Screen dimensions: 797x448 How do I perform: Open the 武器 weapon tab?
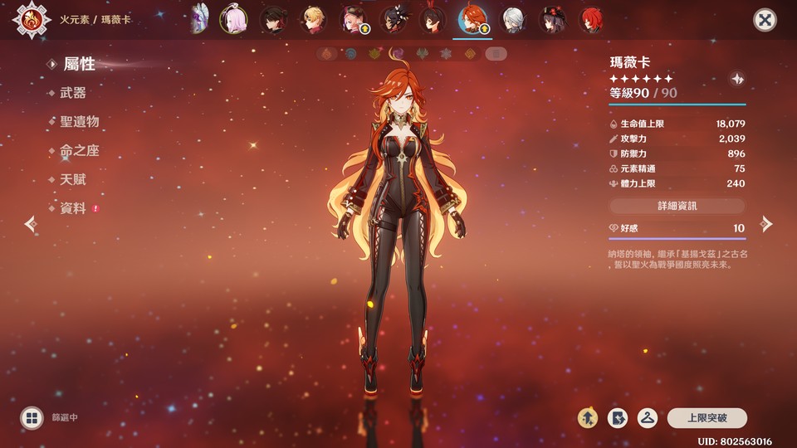[73, 93]
